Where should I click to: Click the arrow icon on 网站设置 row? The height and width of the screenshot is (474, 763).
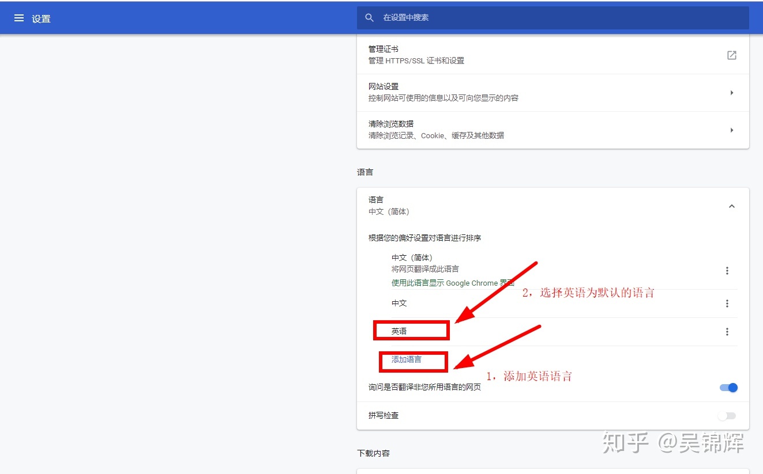[732, 93]
